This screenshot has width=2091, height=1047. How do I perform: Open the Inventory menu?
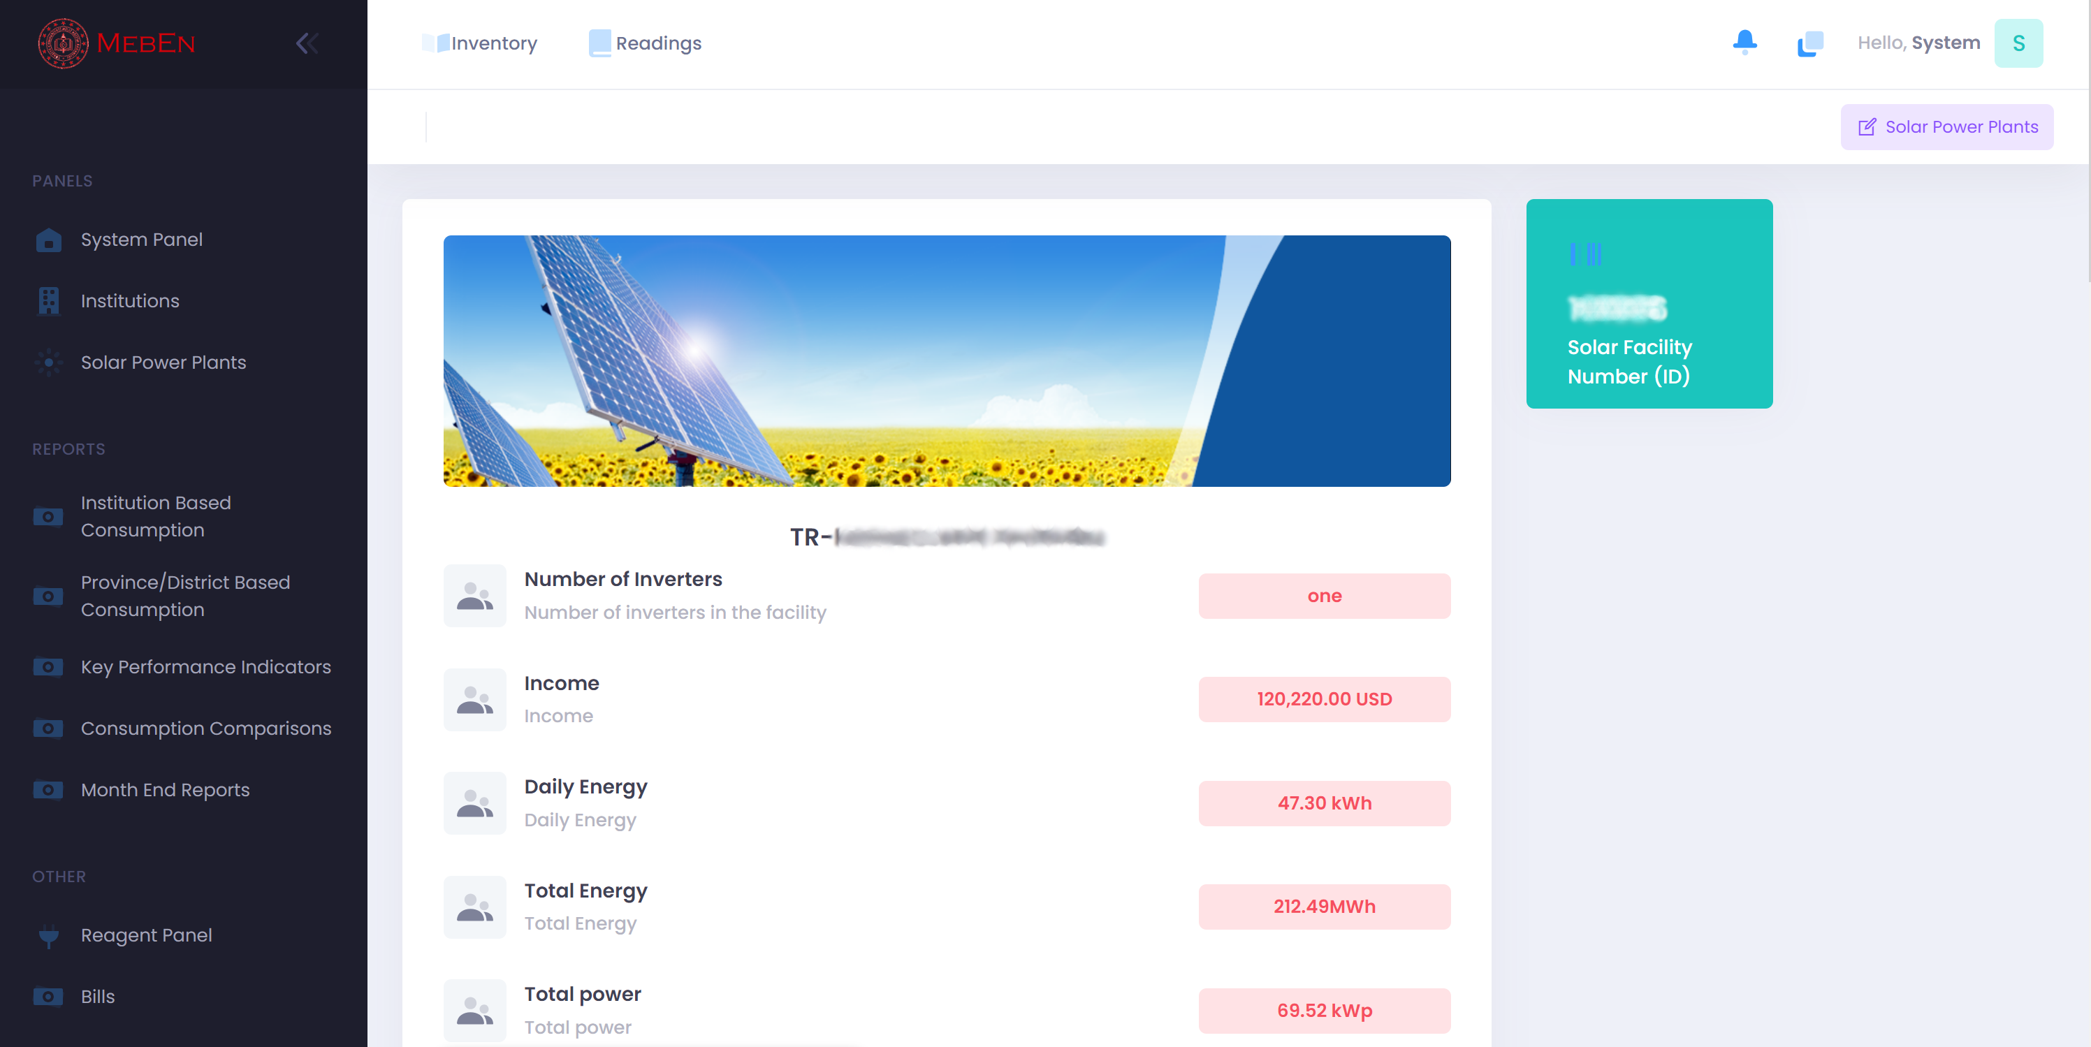pos(480,43)
